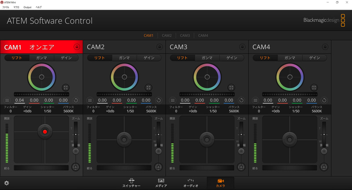
Task: Select CAM4 in top camera selector
Action: [203, 36]
